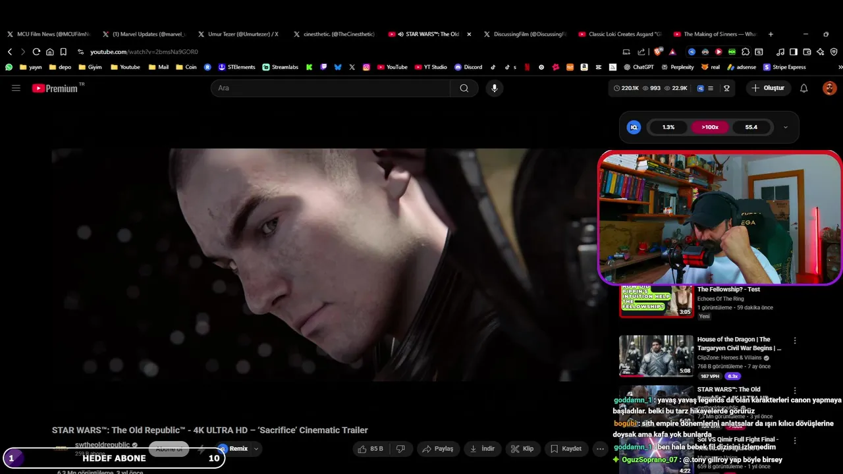This screenshot has height=474, width=843.
Task: Switch to the Umur Tezer X tab
Action: pyautogui.click(x=239, y=34)
